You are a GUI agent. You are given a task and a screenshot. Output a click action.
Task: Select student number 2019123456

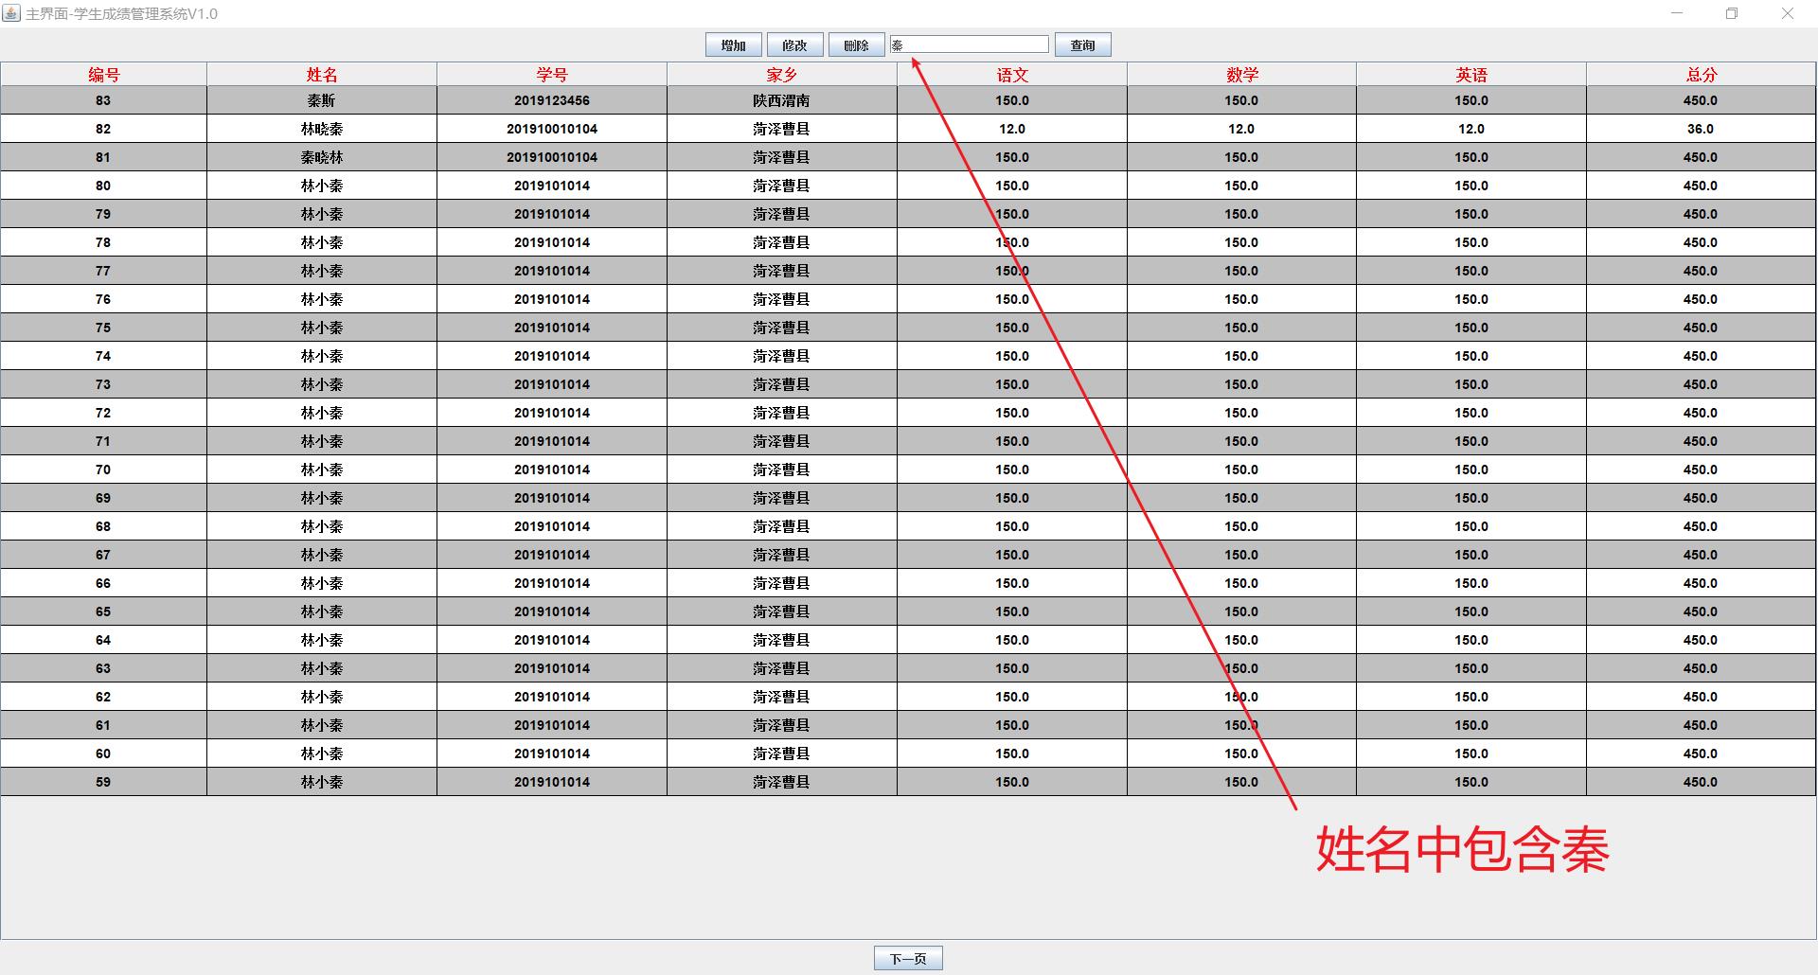click(552, 100)
